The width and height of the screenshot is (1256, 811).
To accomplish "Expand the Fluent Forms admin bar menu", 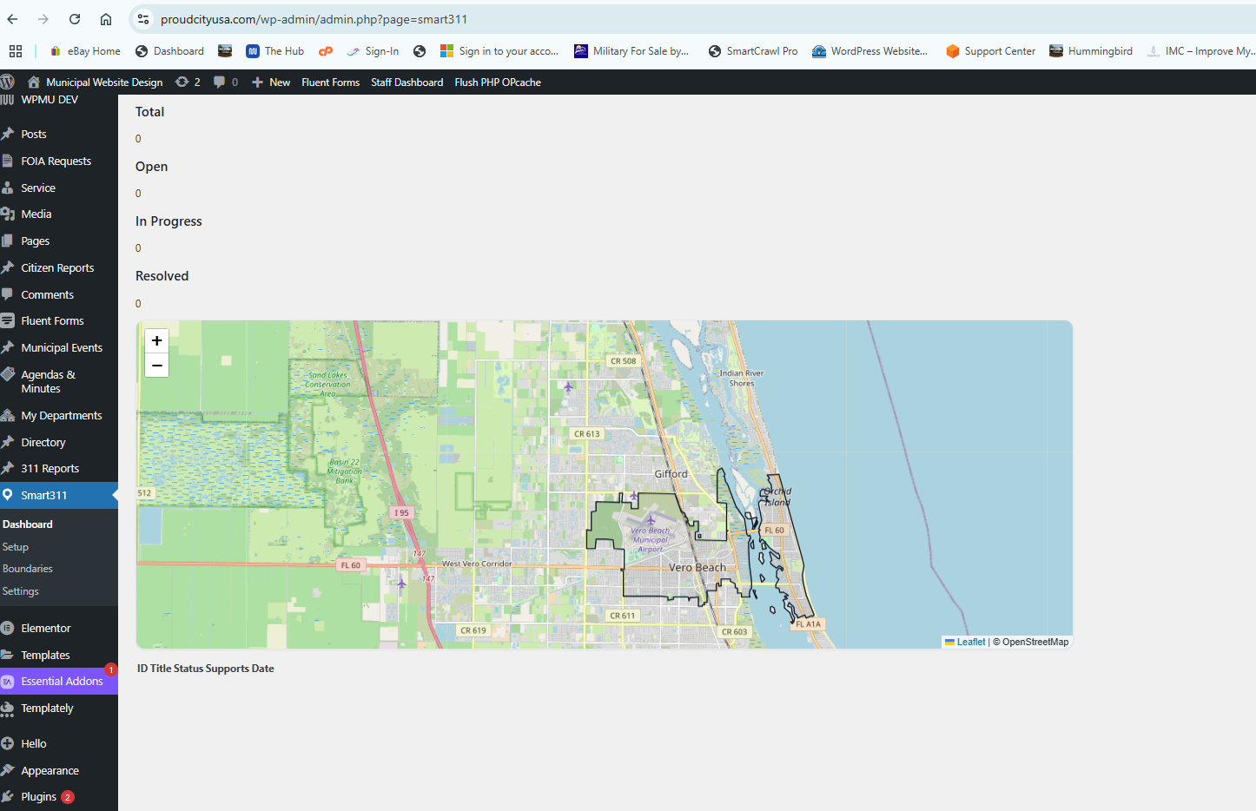I will [330, 82].
